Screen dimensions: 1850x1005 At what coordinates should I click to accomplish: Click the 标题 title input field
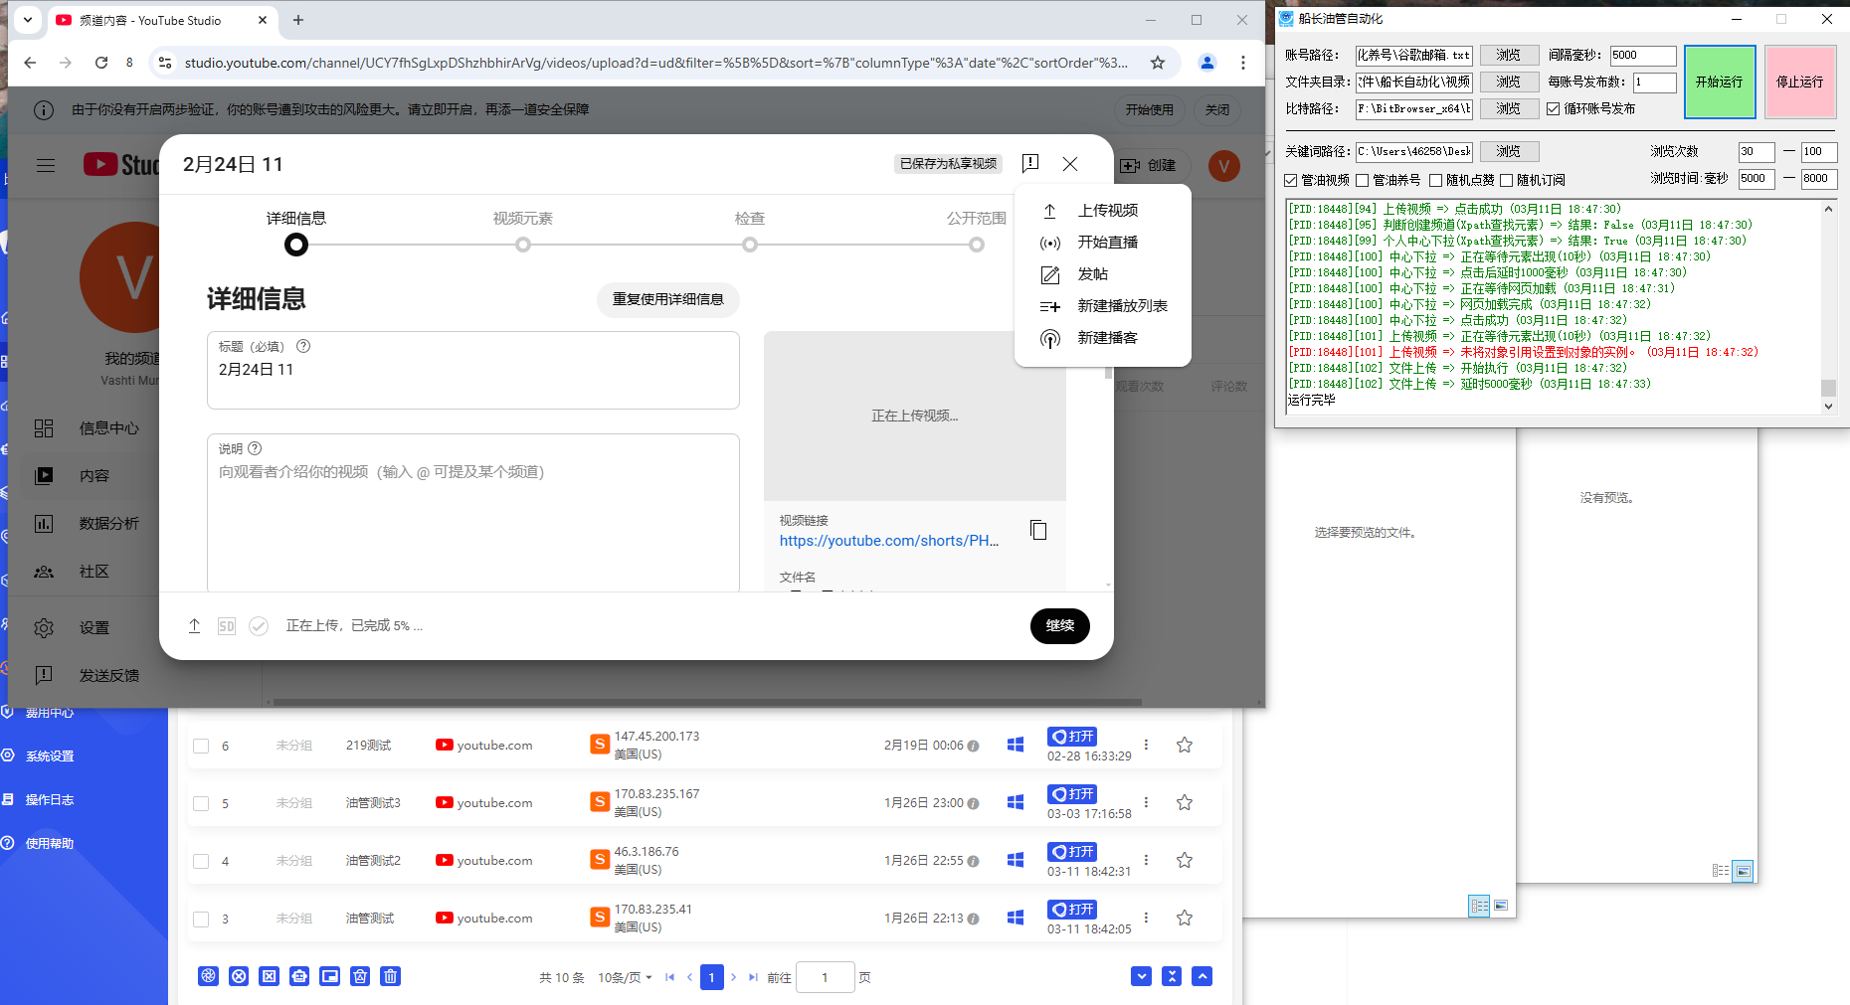point(473,370)
